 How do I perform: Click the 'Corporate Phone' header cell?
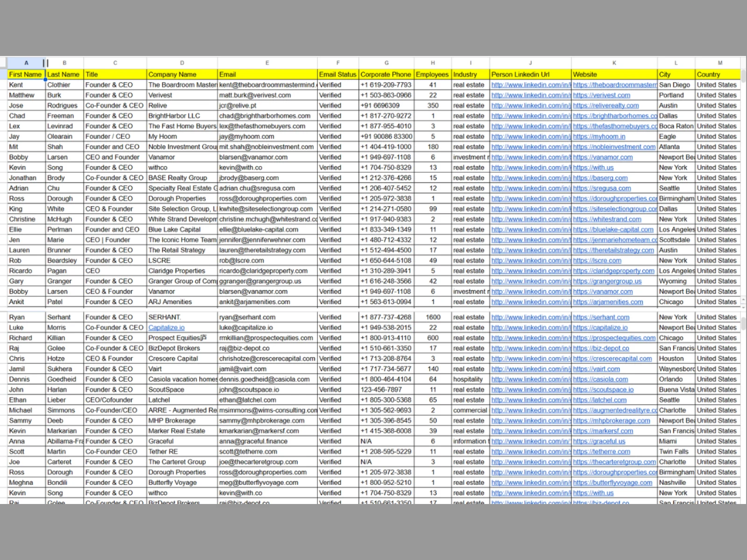tap(387, 74)
